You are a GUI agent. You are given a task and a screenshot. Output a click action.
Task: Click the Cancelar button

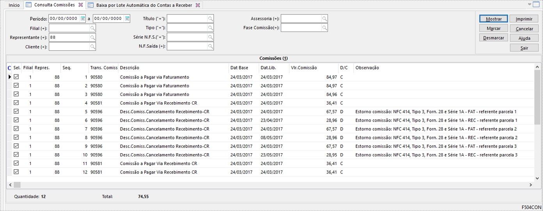pos(524,28)
